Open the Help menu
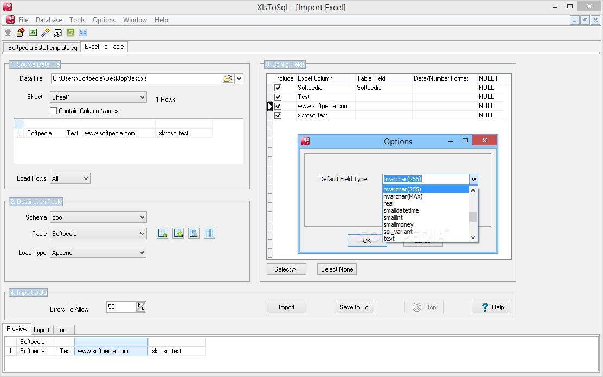 click(x=161, y=20)
